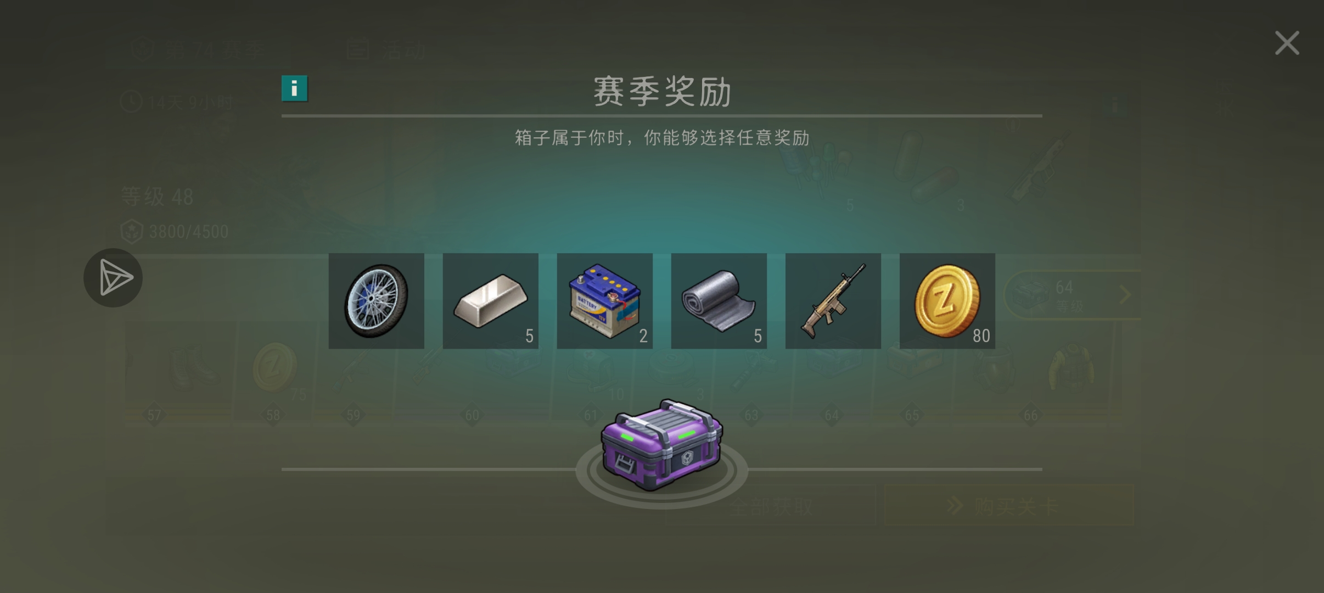This screenshot has width=1324, height=593.
Task: Choose the assault rifle reward
Action: pyautogui.click(x=833, y=301)
